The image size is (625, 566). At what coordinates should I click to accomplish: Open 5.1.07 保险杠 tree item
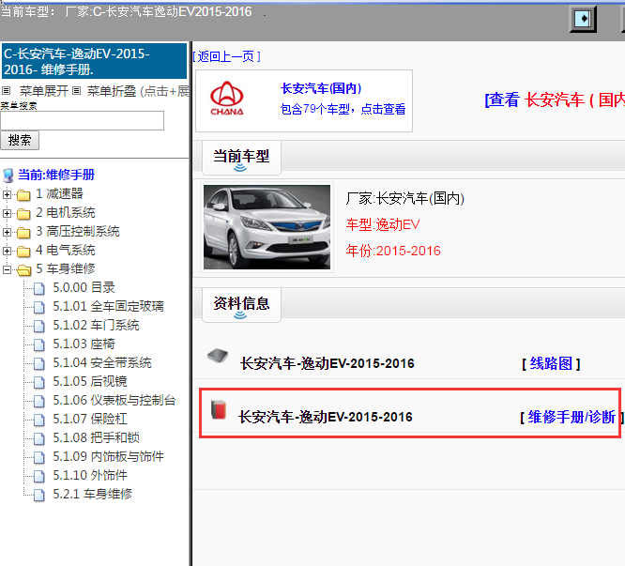point(90,419)
